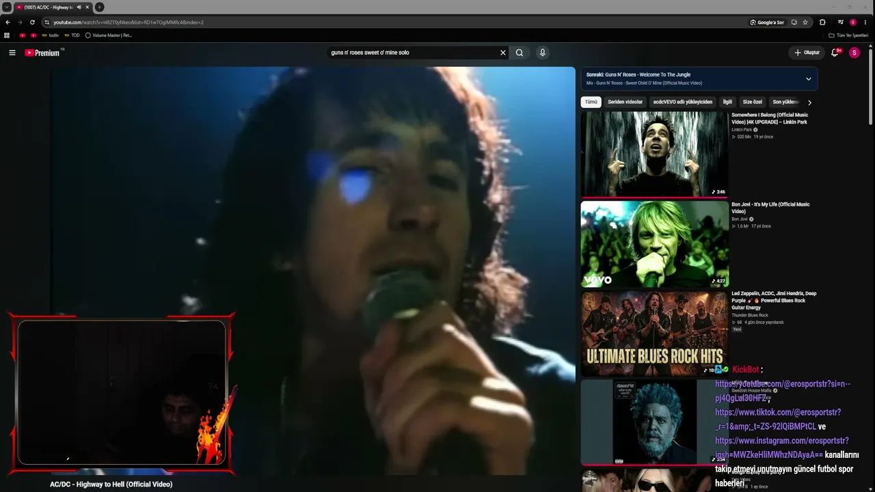Image resolution: width=875 pixels, height=492 pixels.
Task: Show more filter chips arrow
Action: point(809,102)
